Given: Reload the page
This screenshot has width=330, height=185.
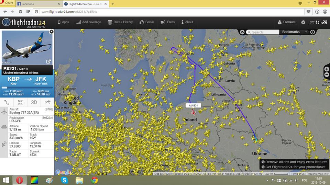Looking at the screenshot, I should pyautogui.click(x=20, y=12).
